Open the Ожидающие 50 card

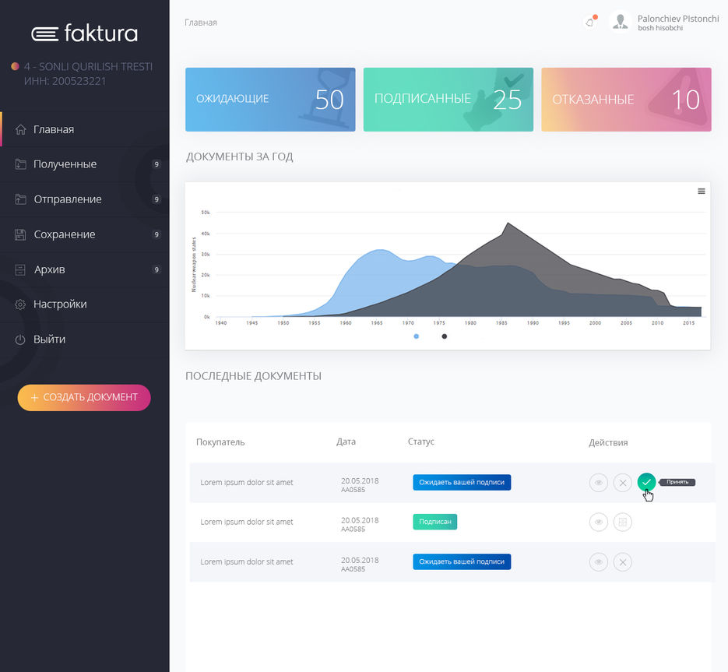270,100
